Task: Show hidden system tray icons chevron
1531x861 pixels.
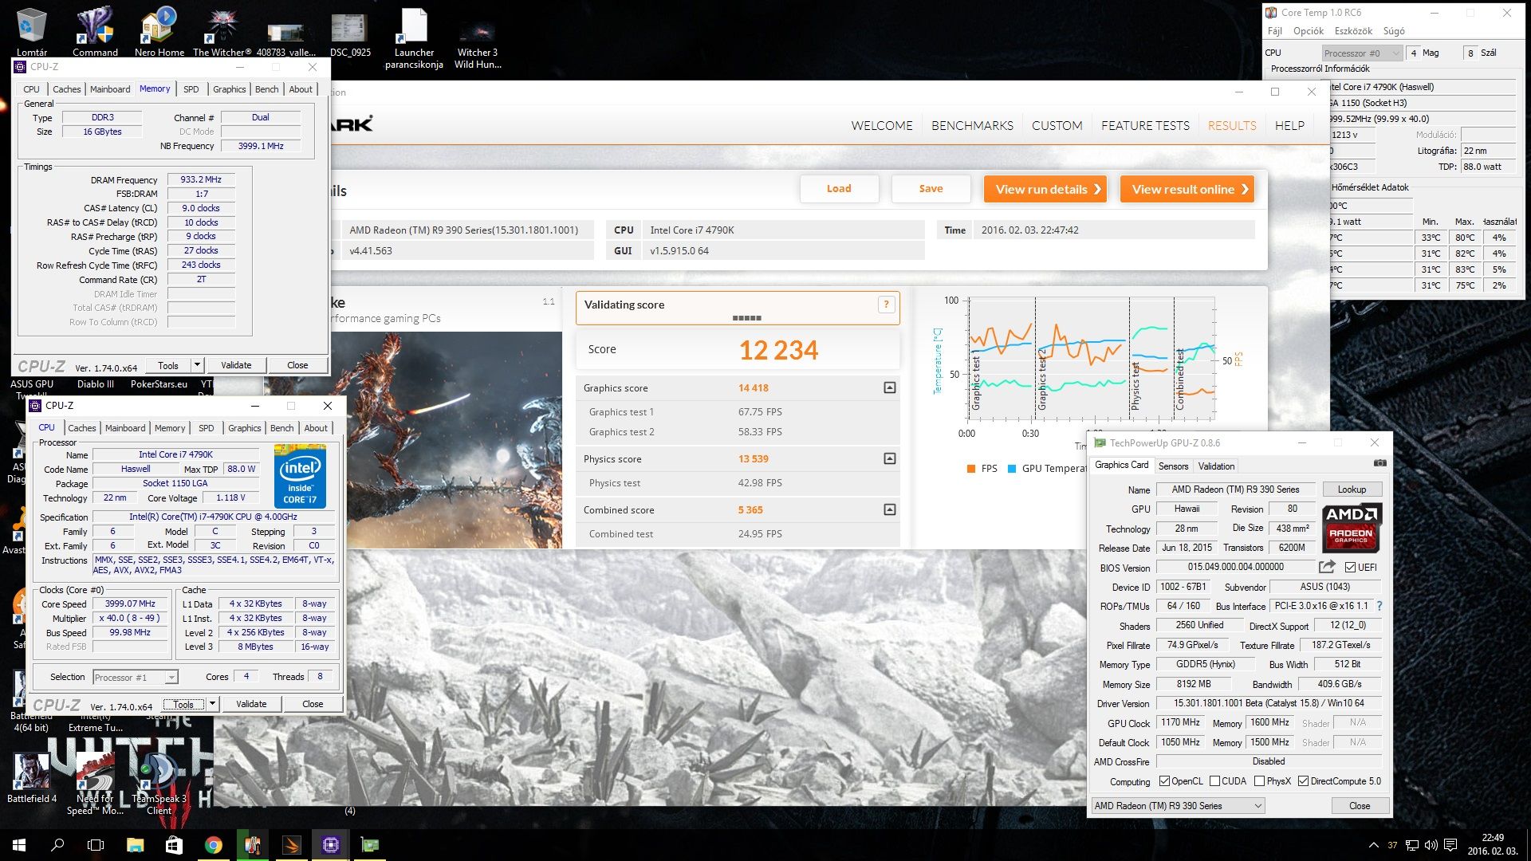Action: coord(1373,845)
